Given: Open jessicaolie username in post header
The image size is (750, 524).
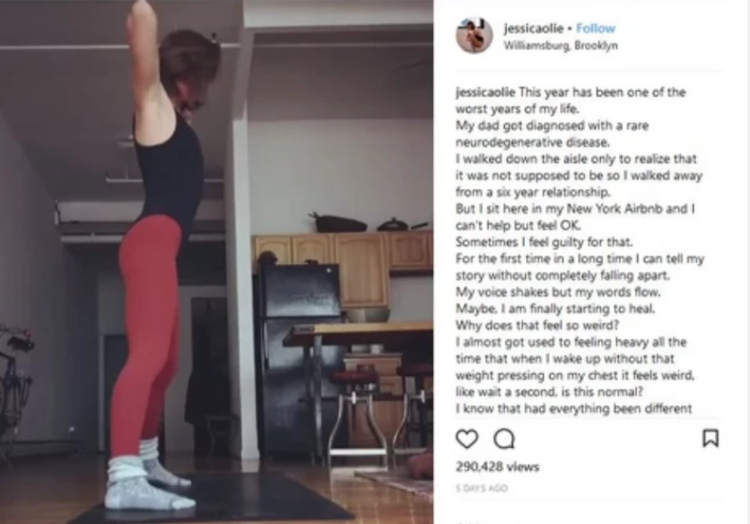Looking at the screenshot, I should coord(534,28).
